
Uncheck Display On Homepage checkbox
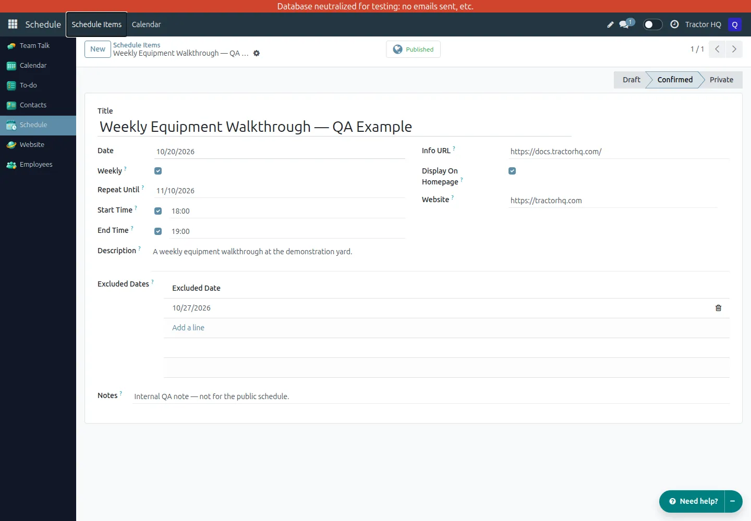(x=512, y=171)
